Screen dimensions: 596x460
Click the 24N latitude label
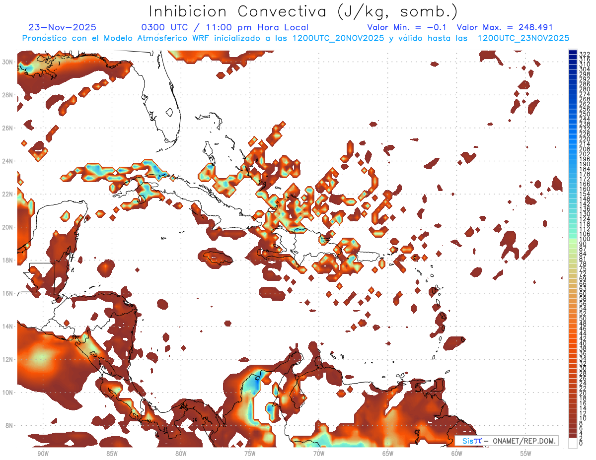8,161
